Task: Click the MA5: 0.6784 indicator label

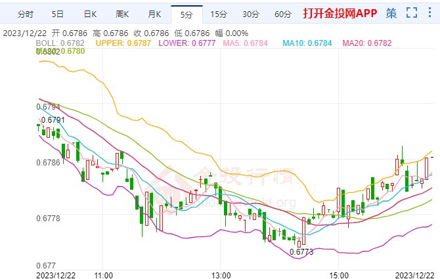Action: 245,43
